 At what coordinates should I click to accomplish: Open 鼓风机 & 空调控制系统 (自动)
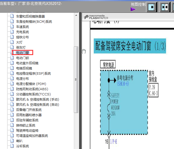coord(38,105)
